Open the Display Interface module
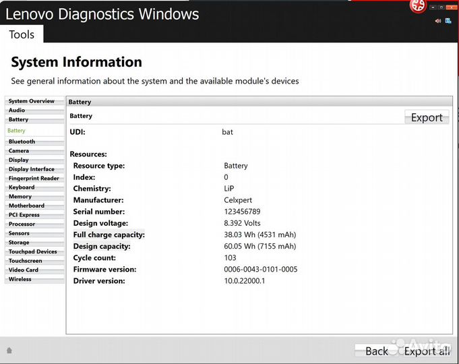This screenshot has height=364, width=459. click(x=34, y=169)
